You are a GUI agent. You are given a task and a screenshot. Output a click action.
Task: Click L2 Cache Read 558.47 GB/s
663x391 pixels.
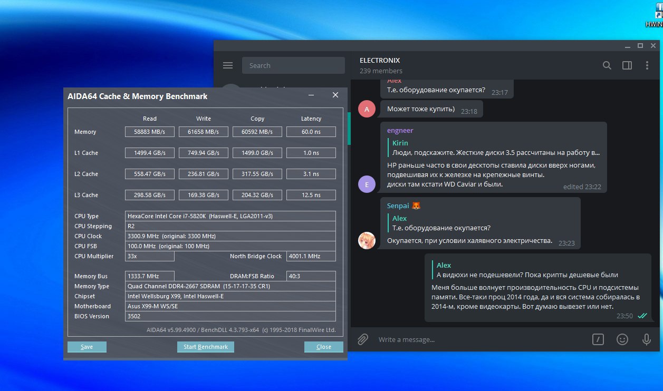pos(150,174)
